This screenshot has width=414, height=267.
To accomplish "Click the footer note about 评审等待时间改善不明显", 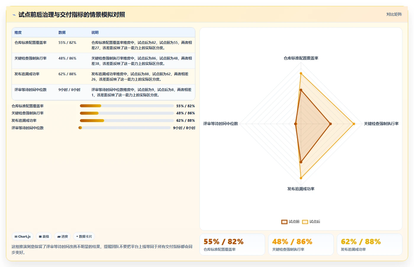I will (x=102, y=250).
